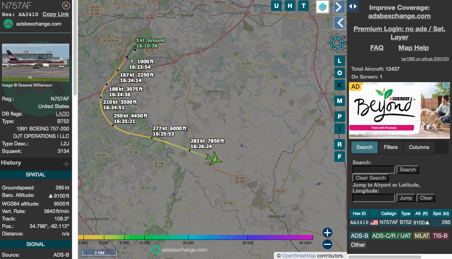Screen dimensions: 452x259
Task: Click the right chevron arrow button
Action: (339, 7)
